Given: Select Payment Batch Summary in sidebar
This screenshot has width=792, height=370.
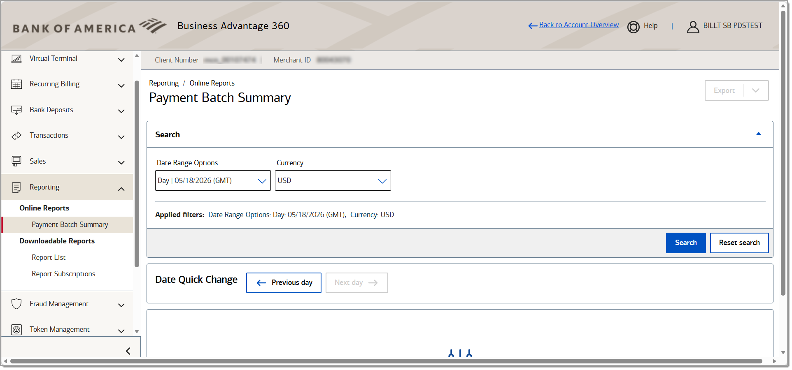Looking at the screenshot, I should pos(70,224).
